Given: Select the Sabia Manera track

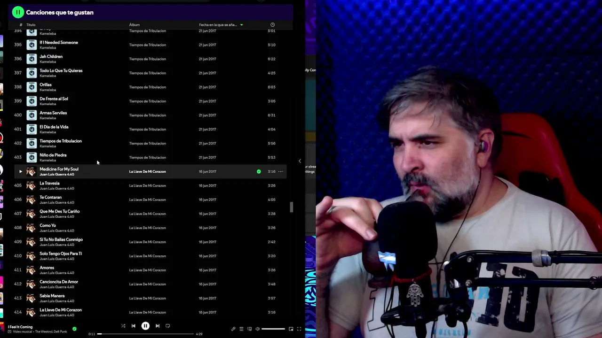Looking at the screenshot, I should (52, 296).
